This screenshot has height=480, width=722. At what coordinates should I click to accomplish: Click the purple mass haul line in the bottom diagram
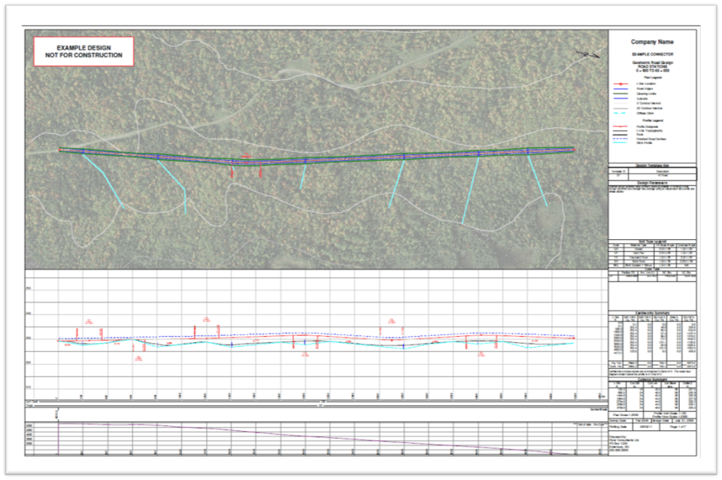click(x=301, y=436)
